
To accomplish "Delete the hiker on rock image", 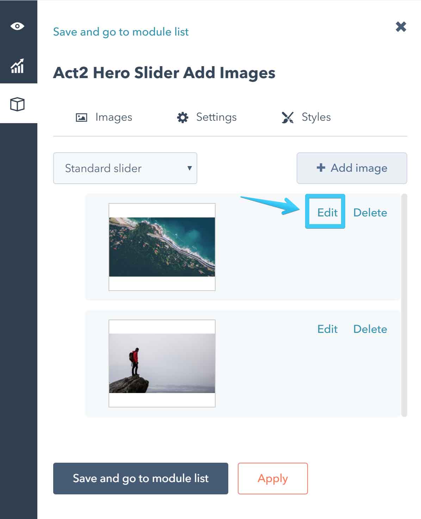I will click(370, 329).
